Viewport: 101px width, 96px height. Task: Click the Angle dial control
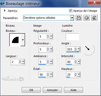pos(88,49)
